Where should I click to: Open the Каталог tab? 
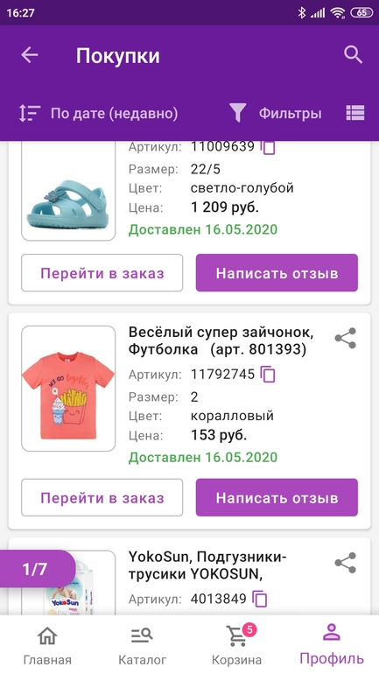coord(142,645)
